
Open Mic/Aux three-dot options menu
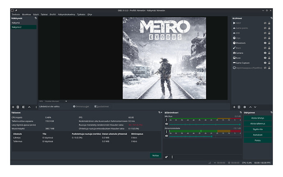pyautogui.click(x=167, y=120)
